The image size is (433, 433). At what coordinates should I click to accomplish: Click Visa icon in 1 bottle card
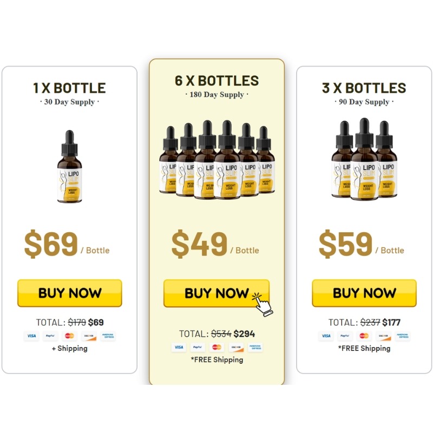pyautogui.click(x=31, y=336)
